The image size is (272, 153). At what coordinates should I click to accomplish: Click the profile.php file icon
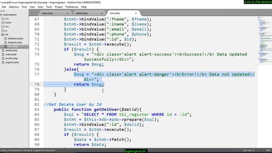3,59
